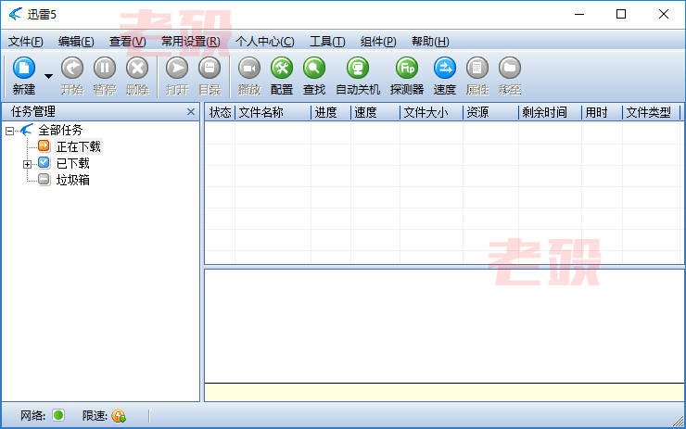Click the 速度 (Speed) toolbar icon

point(445,69)
